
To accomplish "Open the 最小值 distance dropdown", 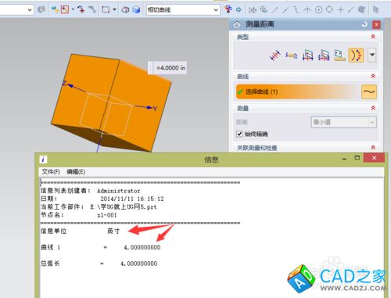I will [344, 122].
